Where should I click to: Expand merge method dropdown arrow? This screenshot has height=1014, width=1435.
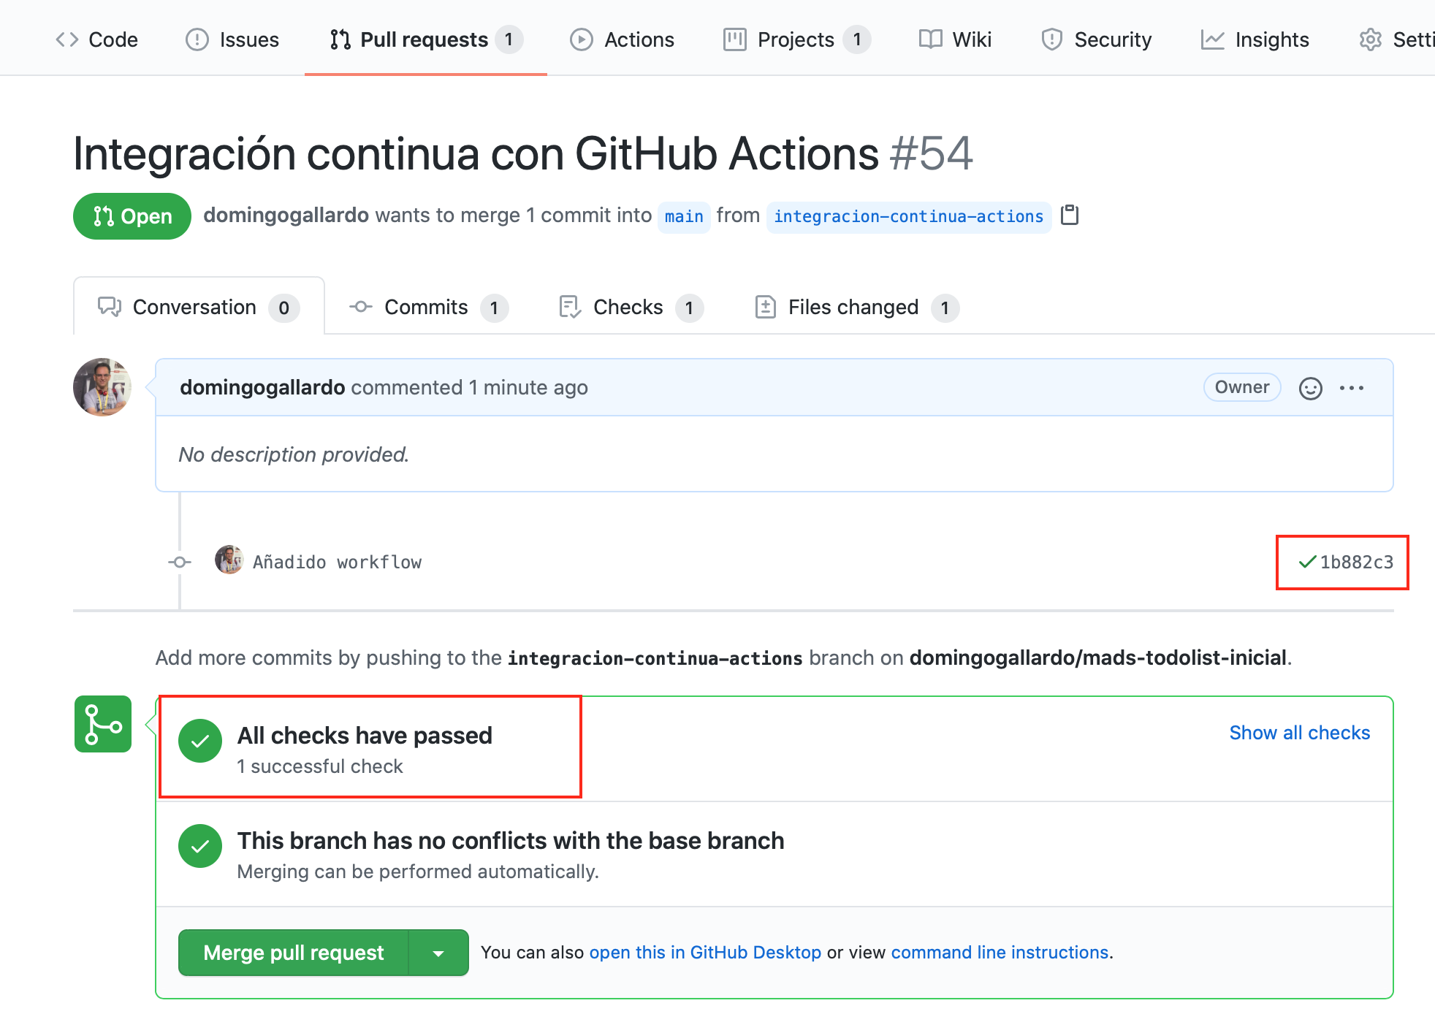pyautogui.click(x=438, y=953)
